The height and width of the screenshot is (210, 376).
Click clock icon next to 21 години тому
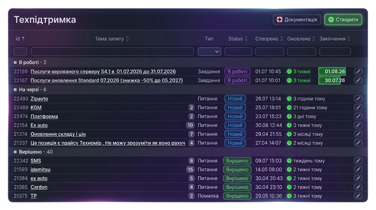(x=289, y=107)
